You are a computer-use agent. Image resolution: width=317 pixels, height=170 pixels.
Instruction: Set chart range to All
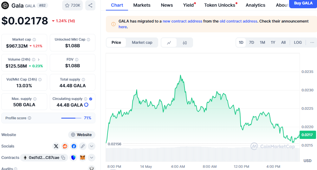pyautogui.click(x=283, y=43)
